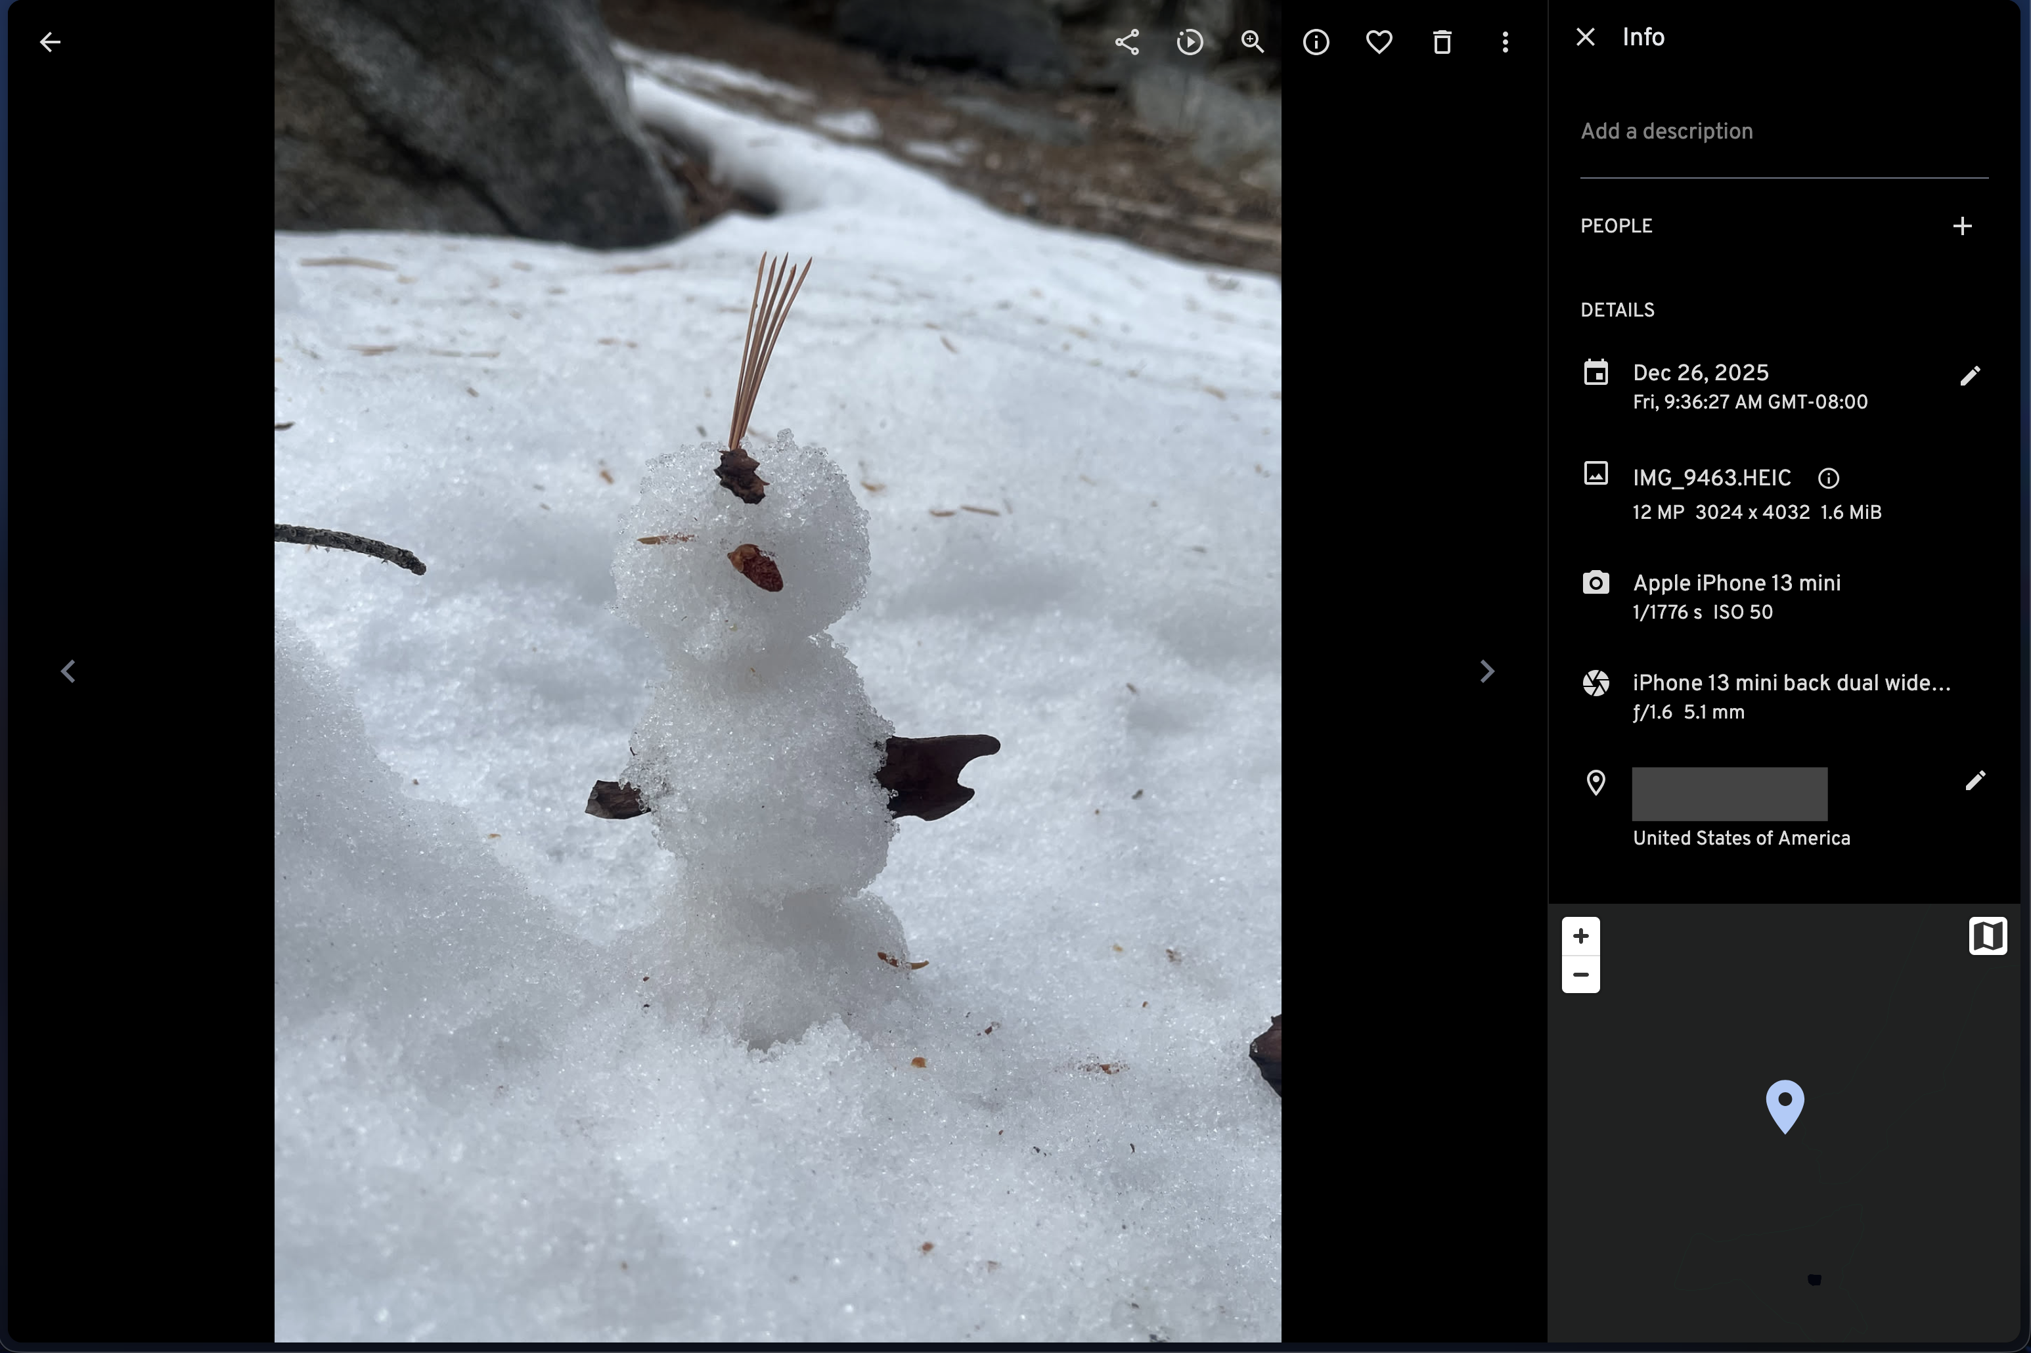Click the Add a description field

click(x=1783, y=131)
